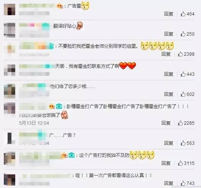The width and height of the screenshot is (201, 188).
Task: Like the comment with 3115 likes
Action: (180, 163)
